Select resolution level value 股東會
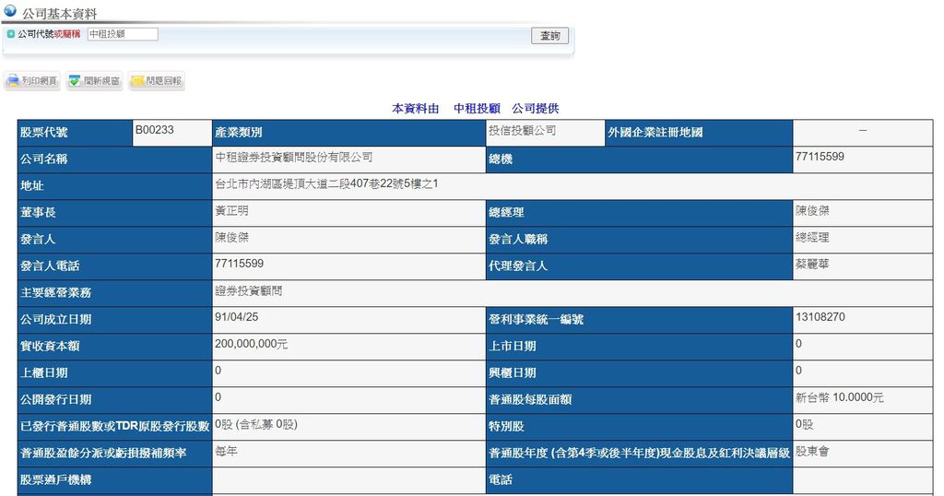 point(812,451)
